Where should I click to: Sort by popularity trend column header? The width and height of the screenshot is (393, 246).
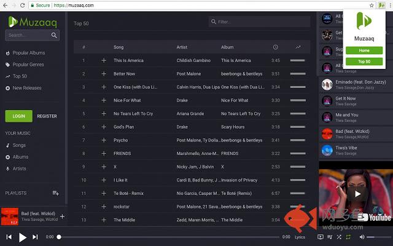[x=298, y=47]
